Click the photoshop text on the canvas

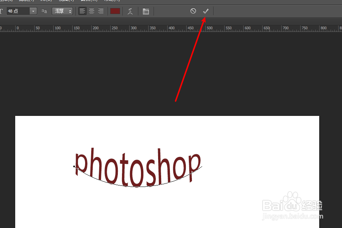138,167
